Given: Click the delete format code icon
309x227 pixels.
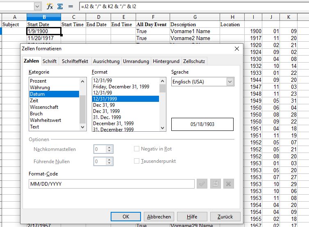Looking at the screenshot, I should pyautogui.click(x=229, y=184).
